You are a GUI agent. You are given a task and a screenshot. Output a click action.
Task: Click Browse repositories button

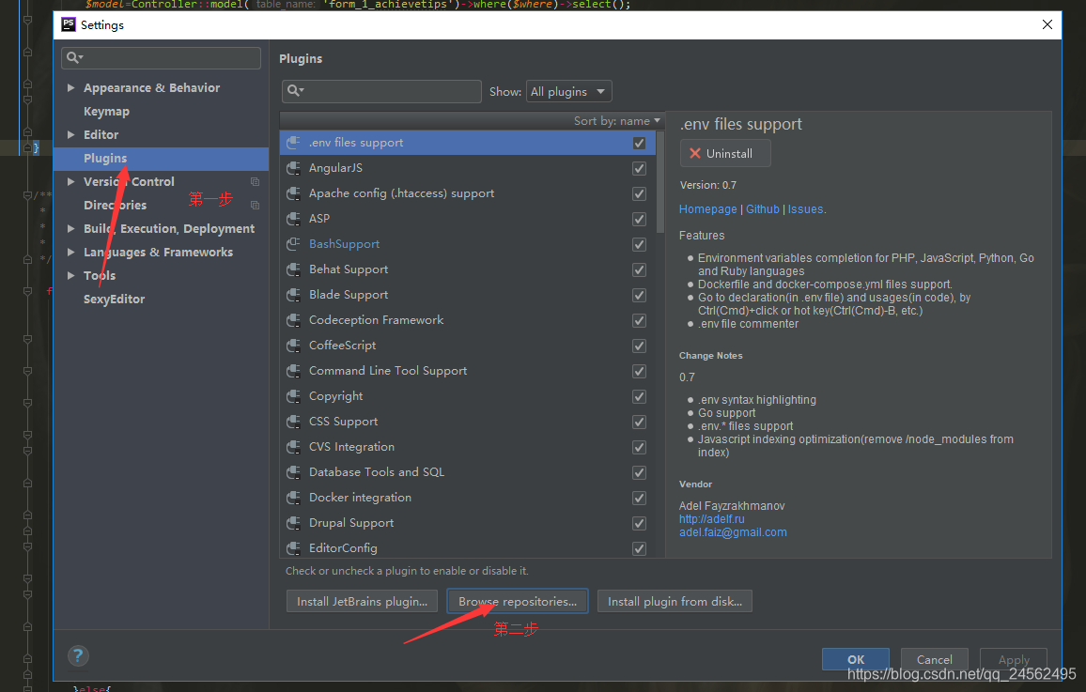coord(518,601)
